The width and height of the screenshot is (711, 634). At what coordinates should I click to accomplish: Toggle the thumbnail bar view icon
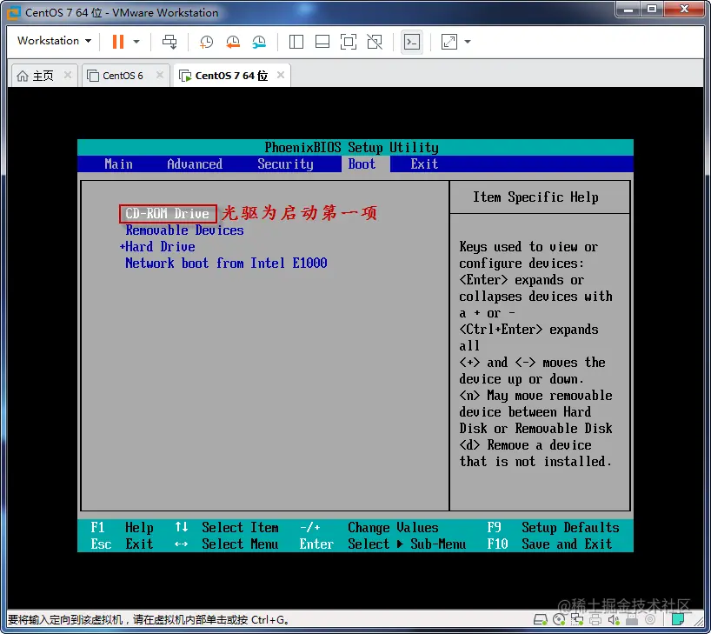click(322, 42)
